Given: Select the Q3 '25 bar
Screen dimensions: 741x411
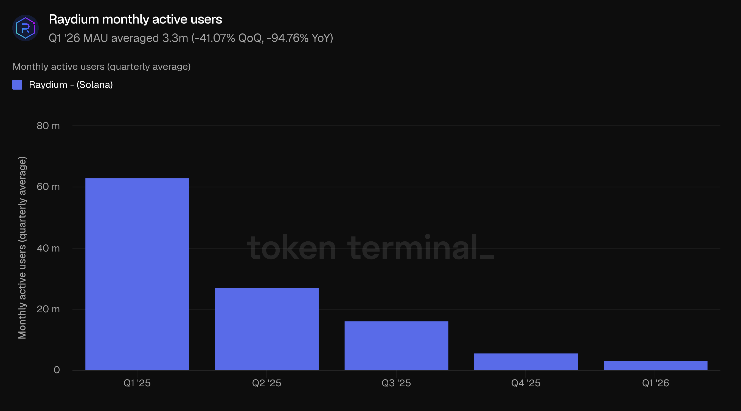Looking at the screenshot, I should pyautogui.click(x=396, y=346).
